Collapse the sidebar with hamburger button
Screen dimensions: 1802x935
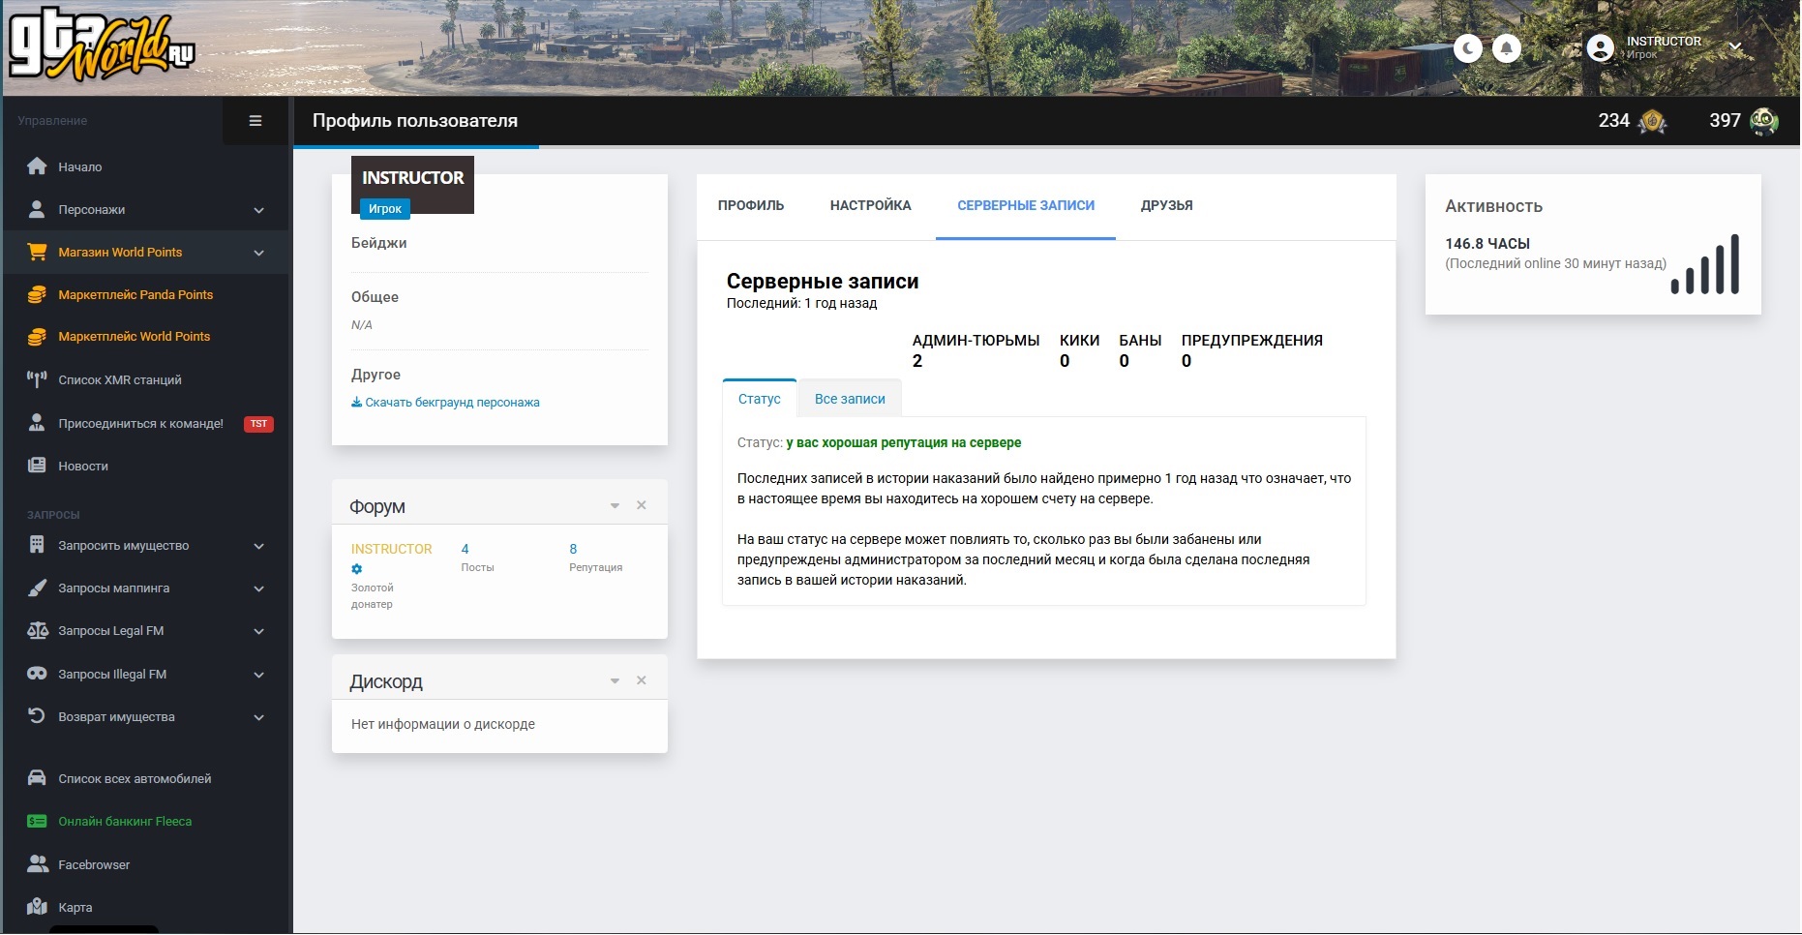tap(255, 121)
